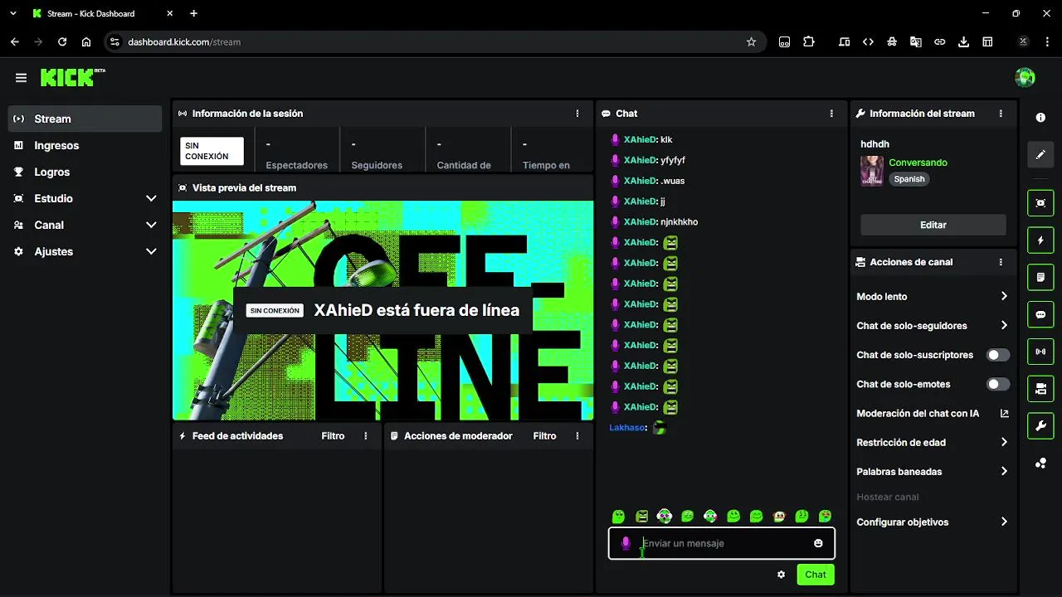Insert the monkey face emote from the quick row
Image resolution: width=1062 pixels, height=597 pixels.
tap(779, 517)
